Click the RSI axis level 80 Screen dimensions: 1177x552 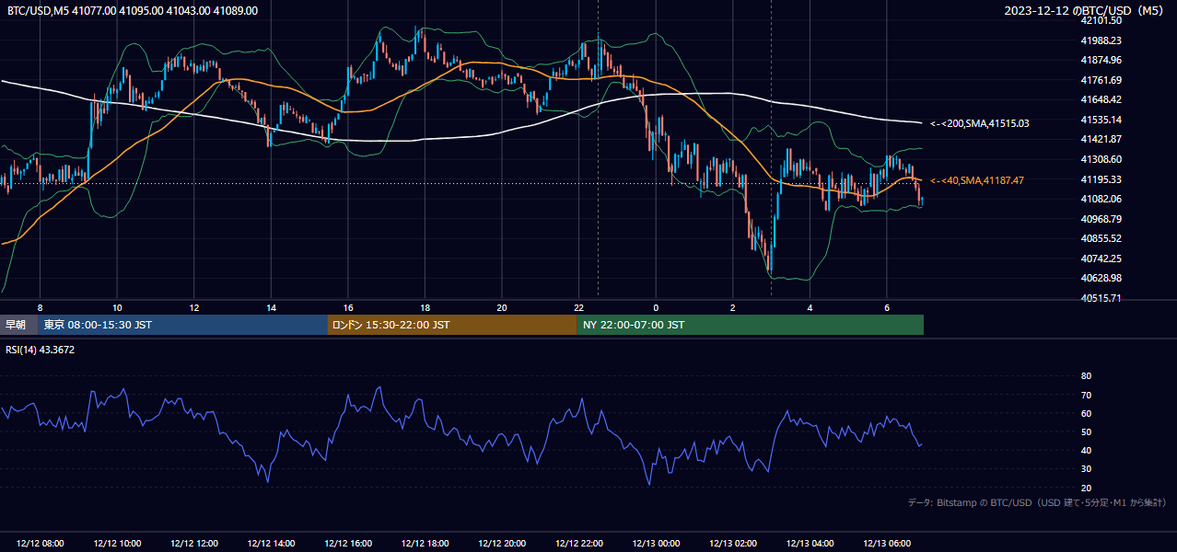[x=1086, y=376]
